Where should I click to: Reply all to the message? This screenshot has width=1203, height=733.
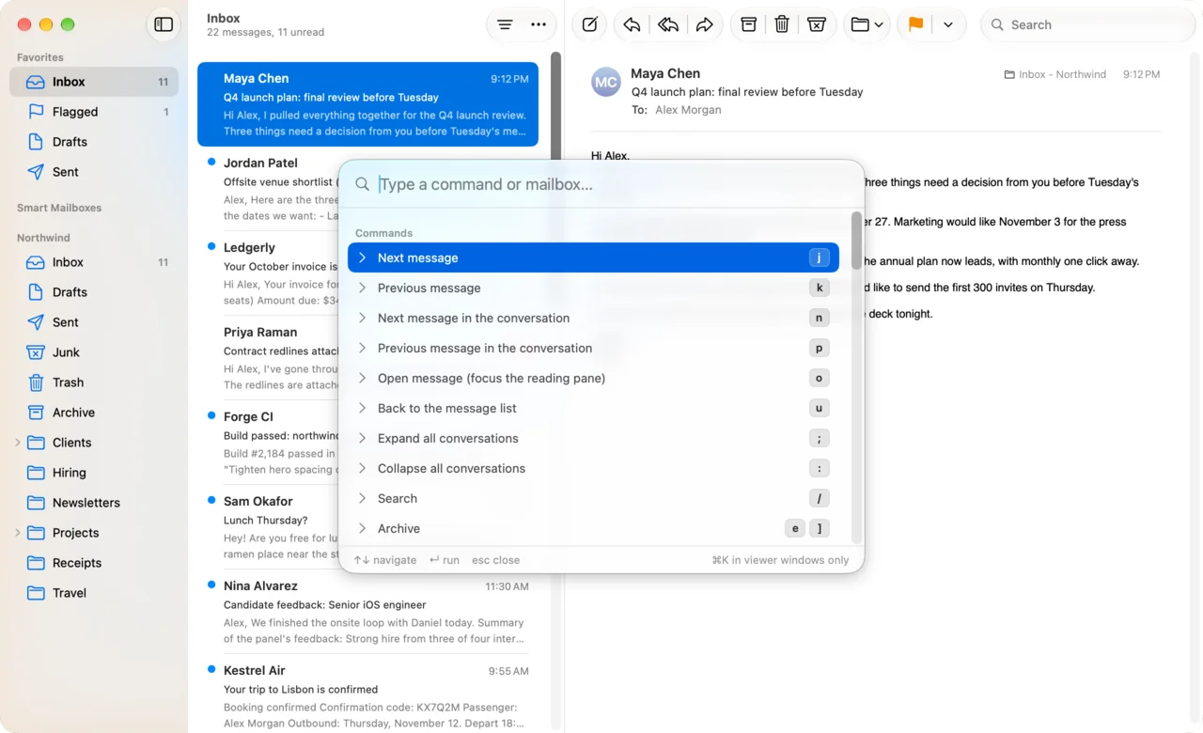coord(668,24)
